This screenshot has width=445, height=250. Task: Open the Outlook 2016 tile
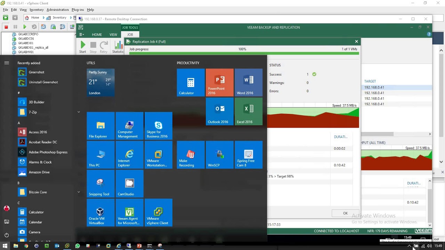pos(219,111)
